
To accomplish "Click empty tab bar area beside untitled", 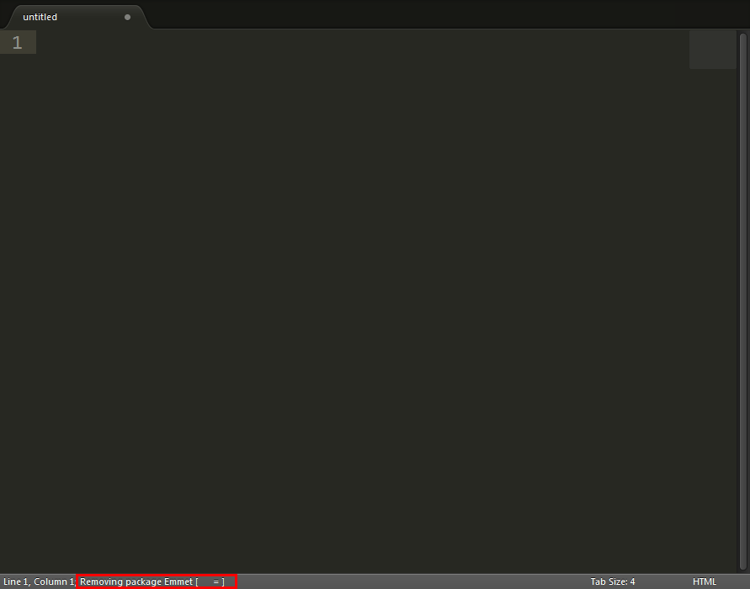I will [449, 14].
